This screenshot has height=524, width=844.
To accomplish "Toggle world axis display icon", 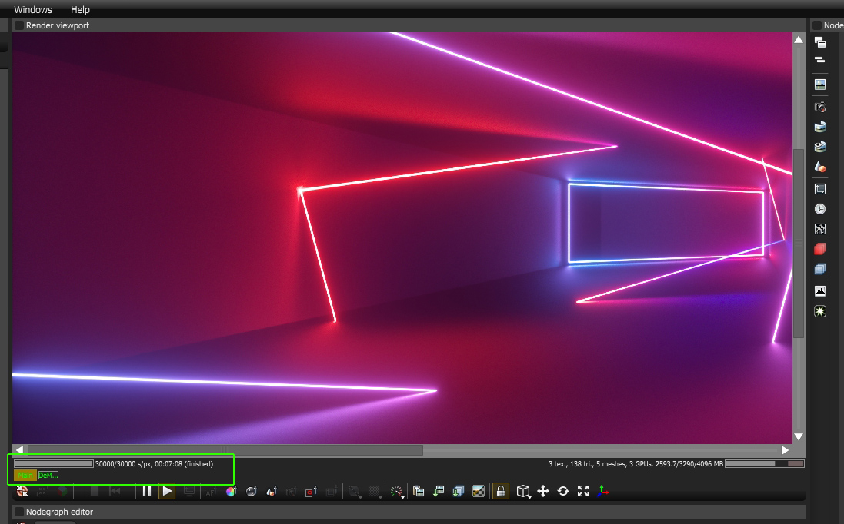I will (603, 491).
